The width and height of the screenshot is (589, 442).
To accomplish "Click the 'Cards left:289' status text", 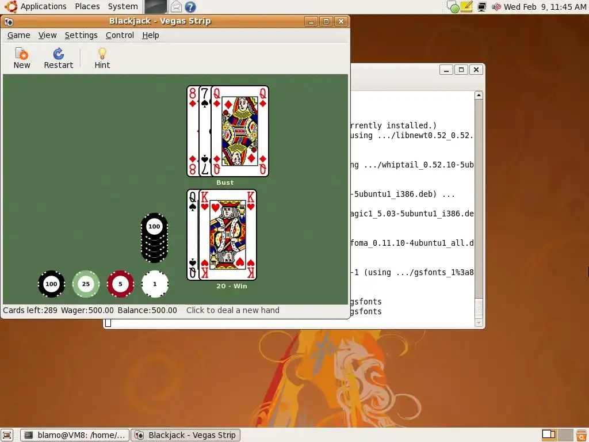I will [x=30, y=310].
